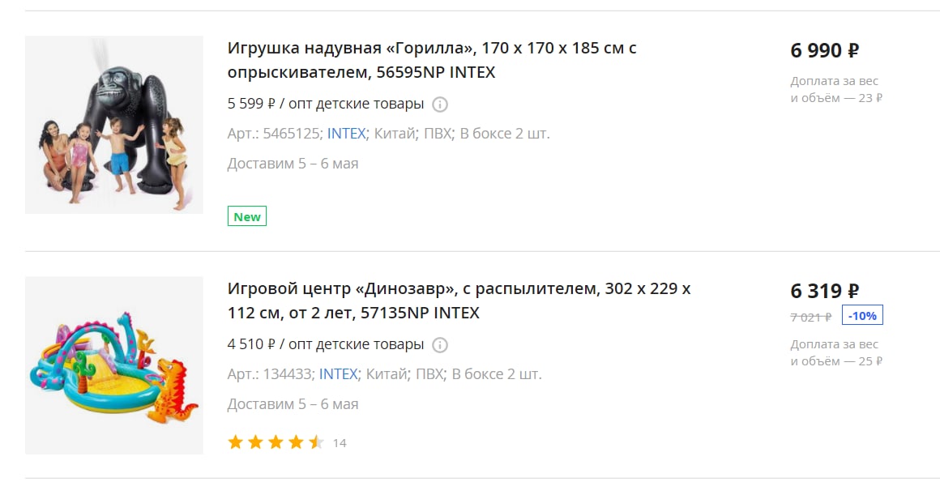Follow the INTEX brand link in Gorilla item

(346, 133)
